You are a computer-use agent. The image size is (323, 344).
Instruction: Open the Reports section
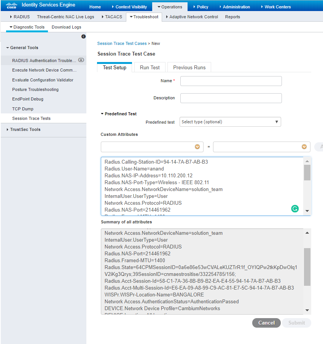232,17
